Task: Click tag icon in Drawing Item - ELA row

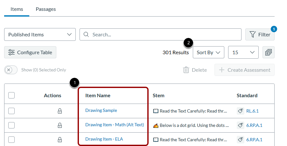Action: 240,140
